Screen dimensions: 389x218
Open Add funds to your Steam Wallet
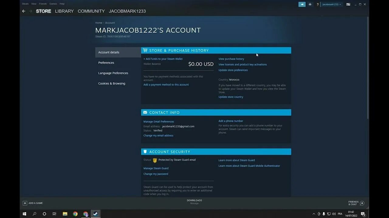[x=163, y=59]
